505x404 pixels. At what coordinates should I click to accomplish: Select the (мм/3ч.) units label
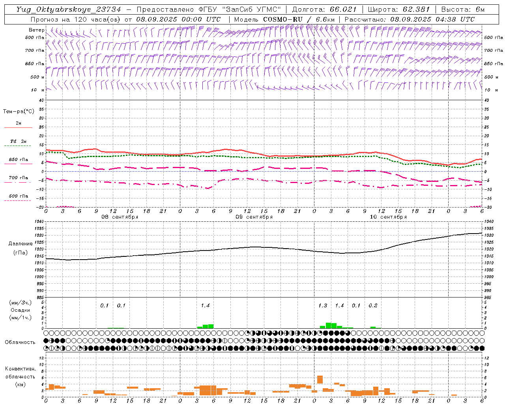point(20,303)
